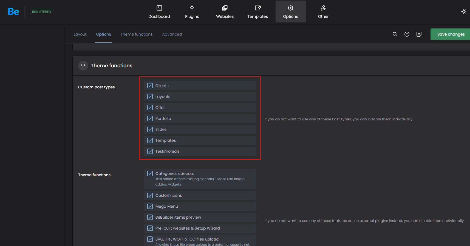Click the help question mark icon
Image resolution: width=470 pixels, height=246 pixels.
[407, 34]
